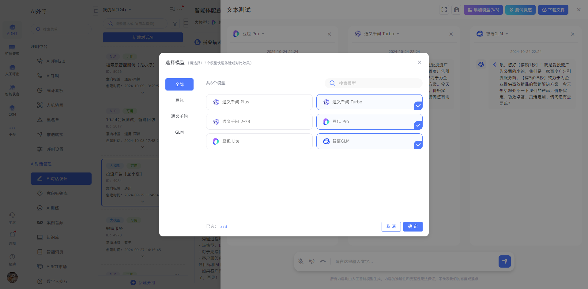Viewport: 588px width, 289px height.
Task: Click the sort order icon
Action: point(172,9)
